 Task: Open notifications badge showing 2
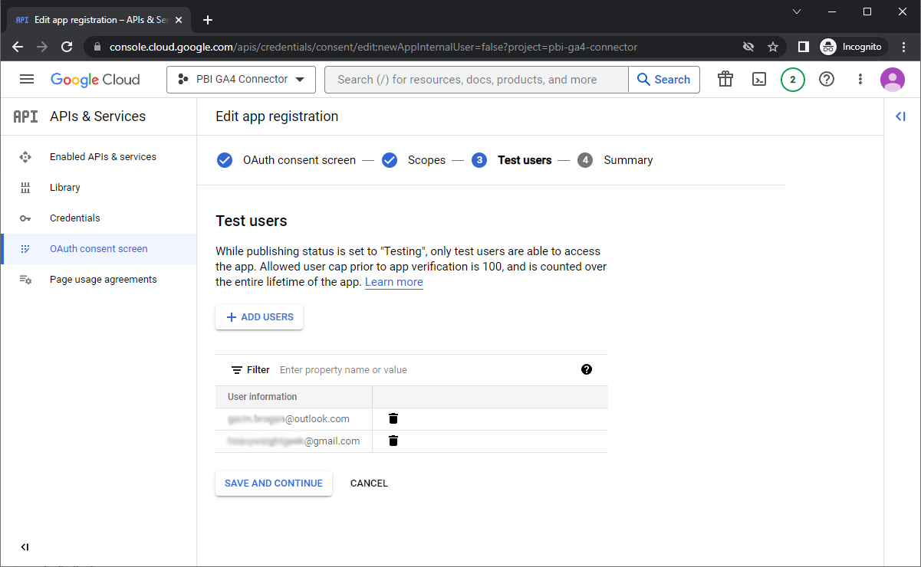click(x=792, y=80)
